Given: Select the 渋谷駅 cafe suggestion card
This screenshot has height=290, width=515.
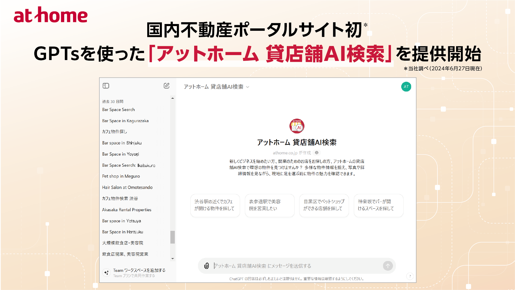Looking at the screenshot, I should pos(215,205).
